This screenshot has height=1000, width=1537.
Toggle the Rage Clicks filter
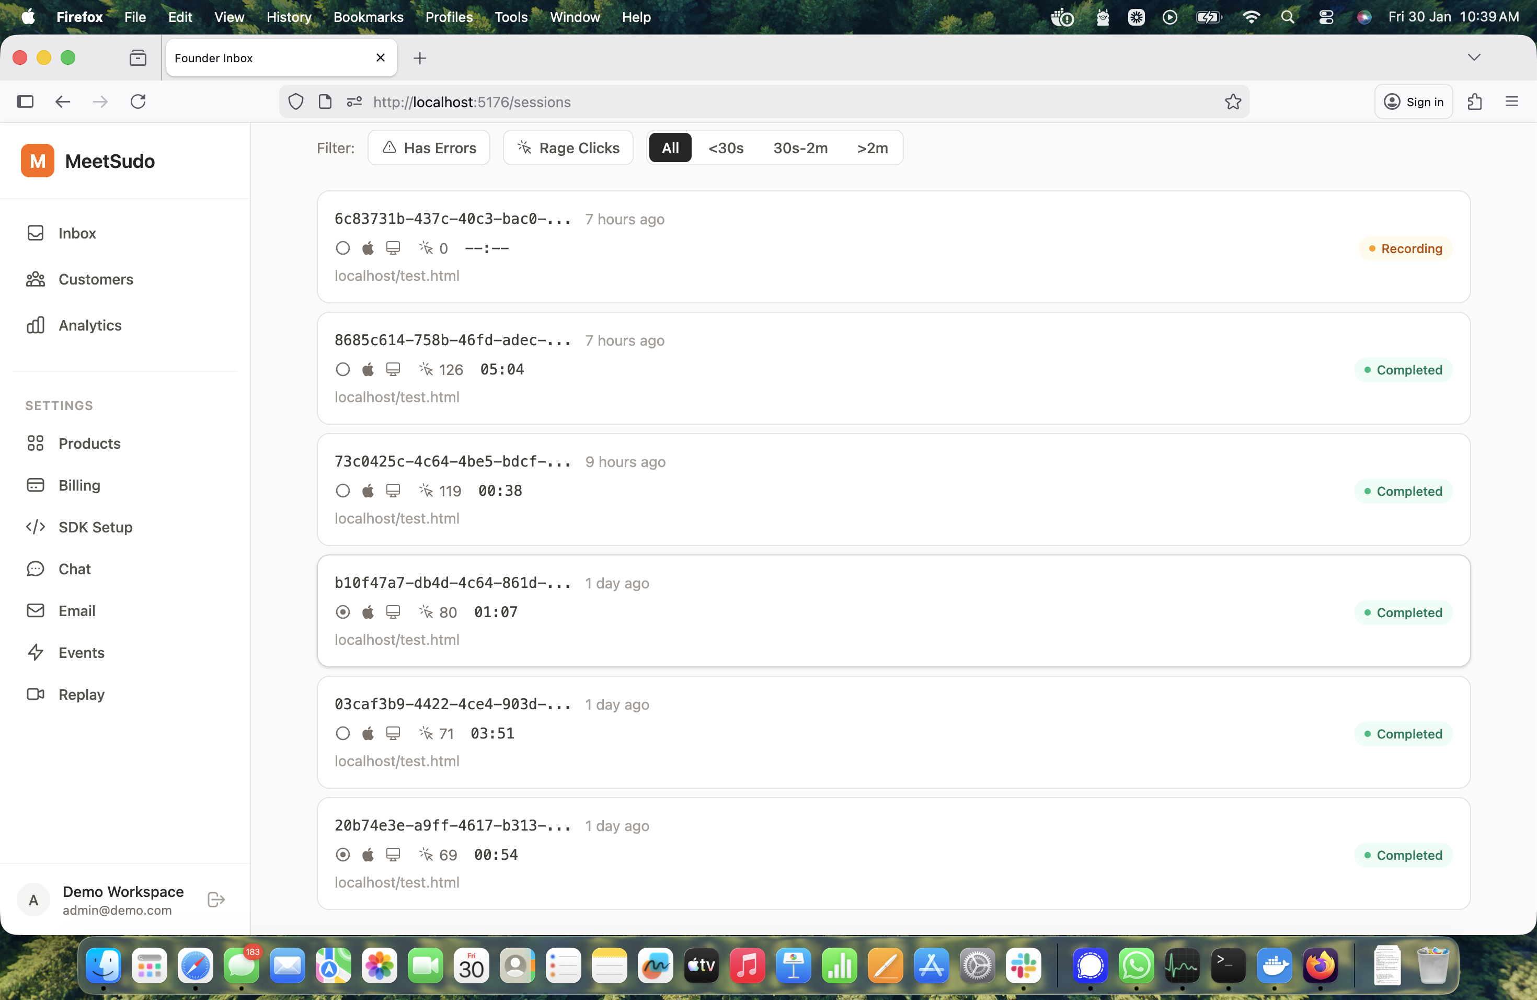point(568,148)
